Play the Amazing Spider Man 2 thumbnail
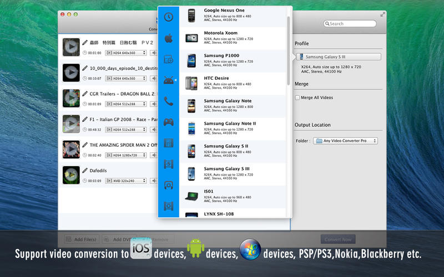Image resolution: width=444 pixels, height=277 pixels. click(x=70, y=149)
